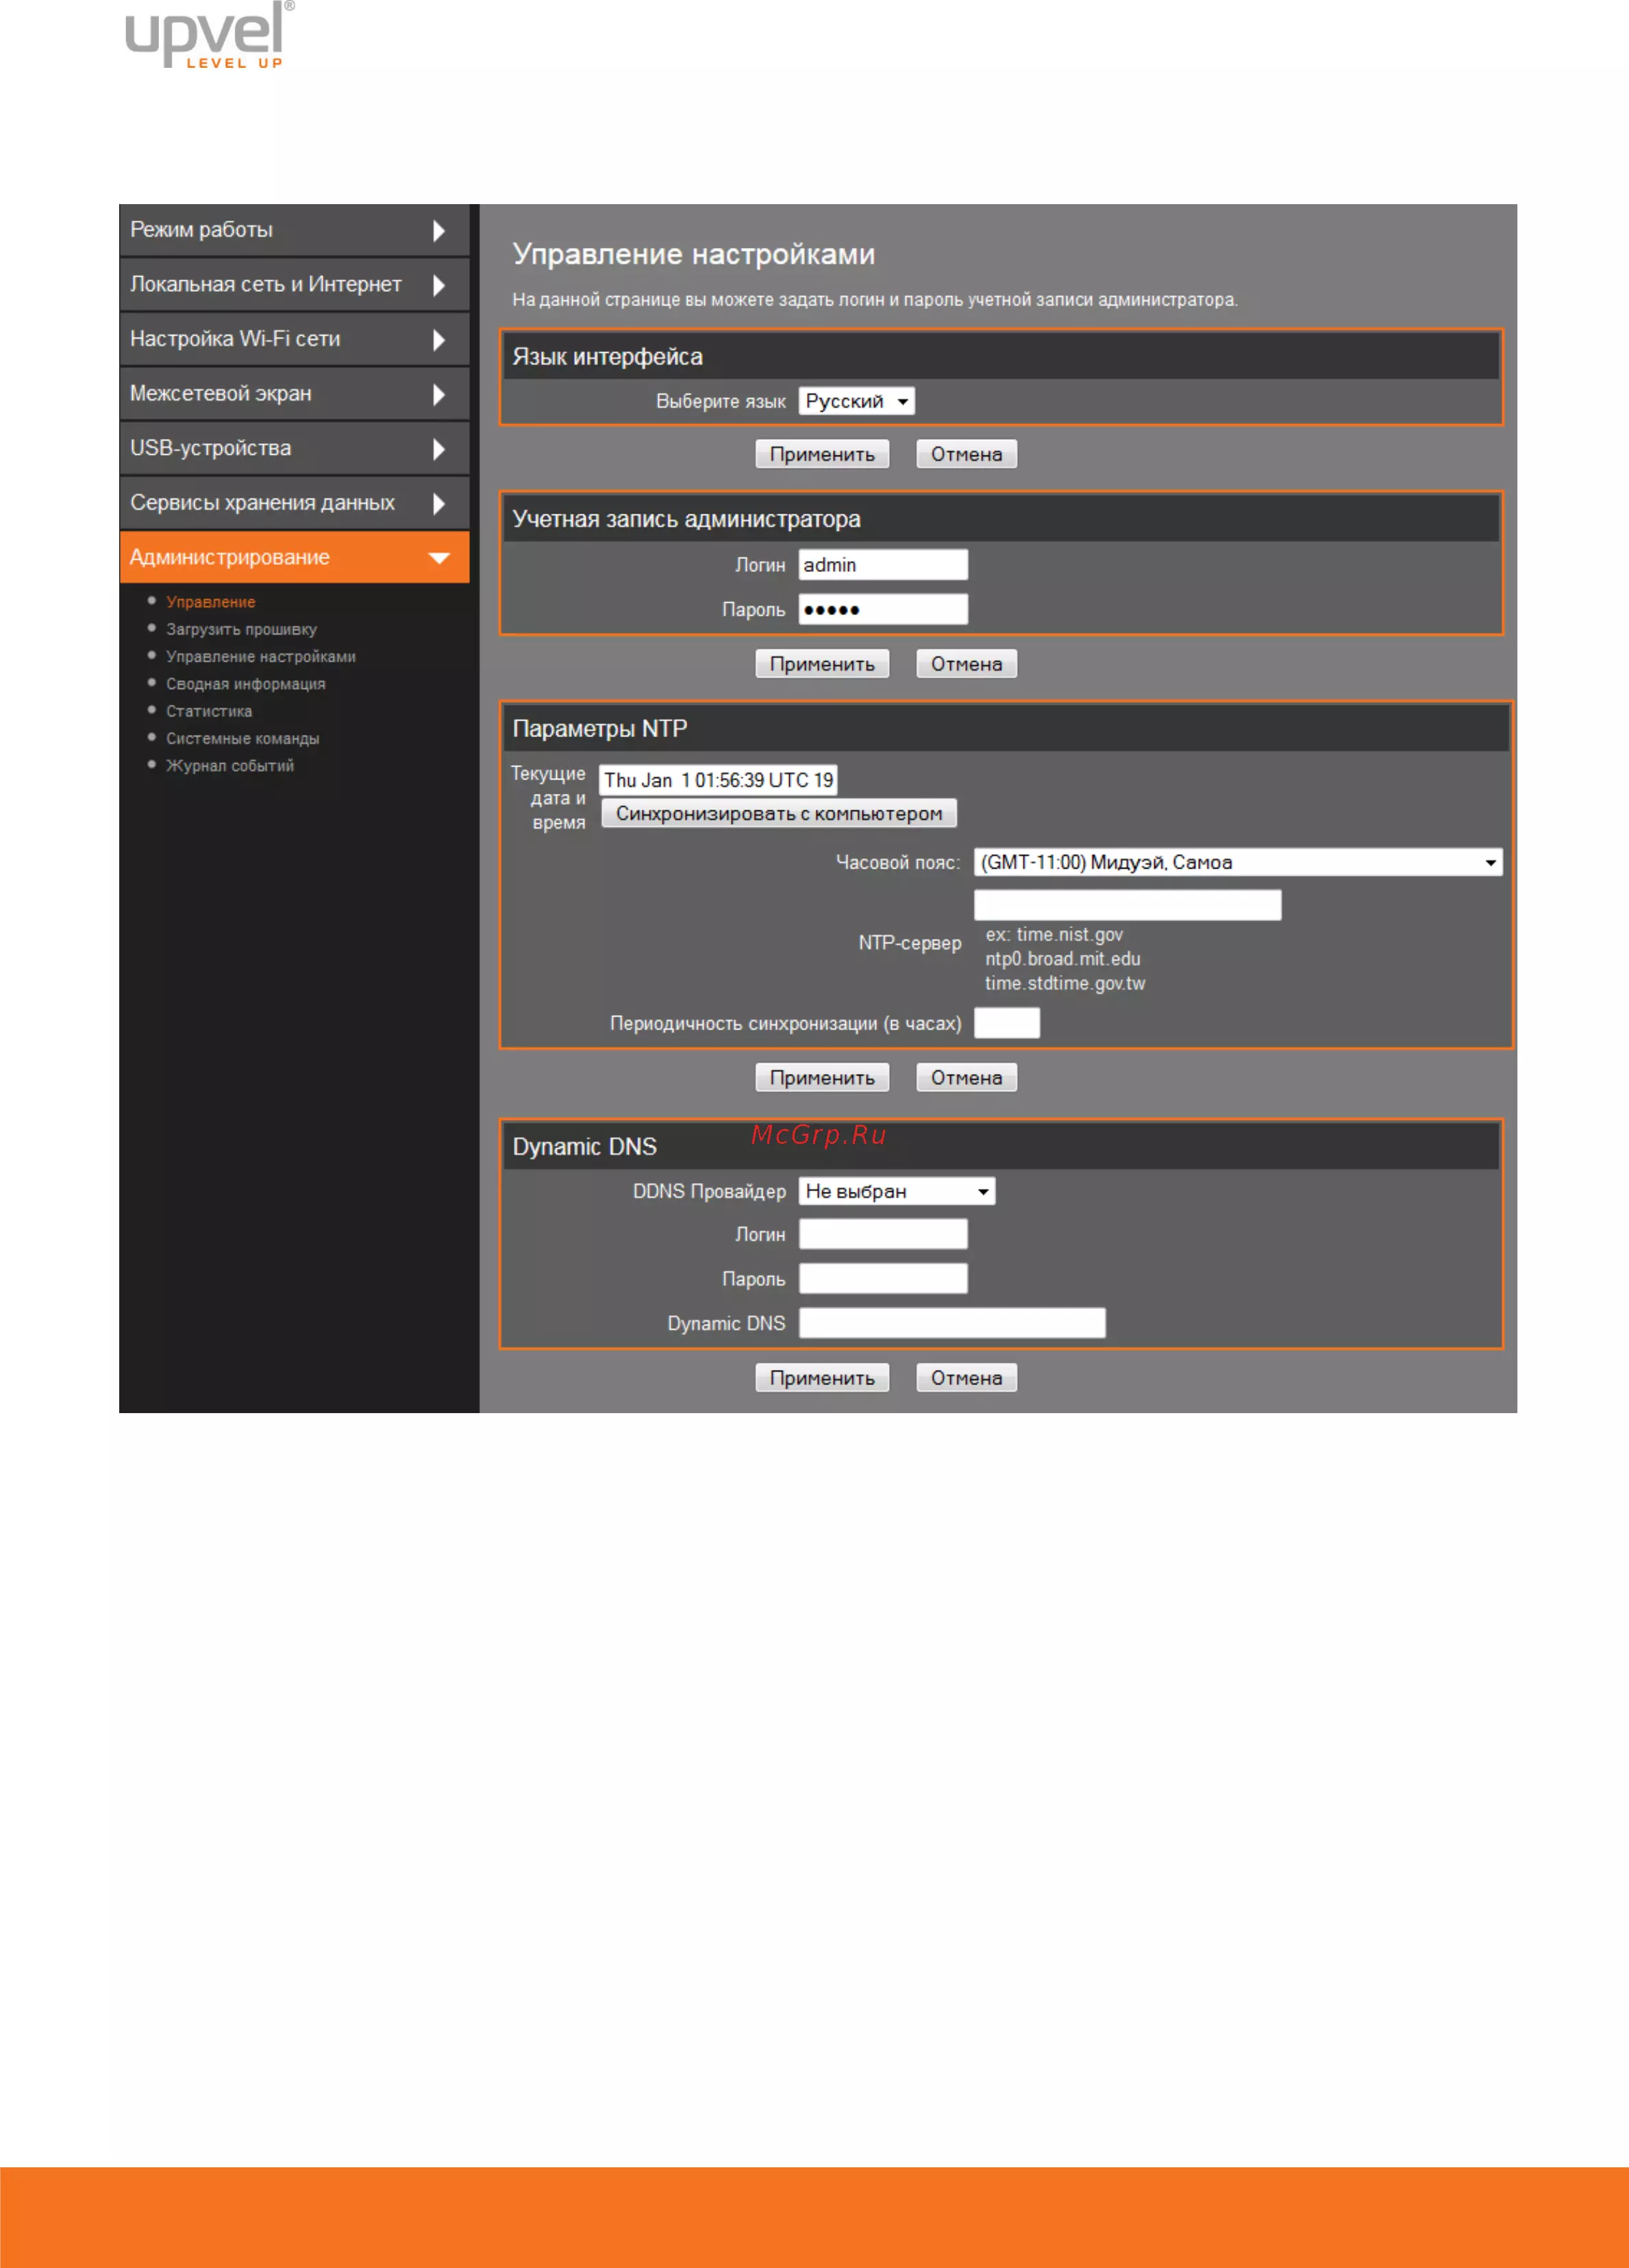The image size is (1629, 2268).
Task: Collapse the Администрирование section arrow
Action: (438, 558)
